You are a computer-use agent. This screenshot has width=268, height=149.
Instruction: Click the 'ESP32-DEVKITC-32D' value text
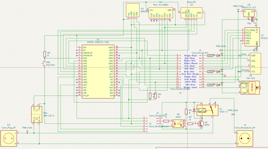98,42
